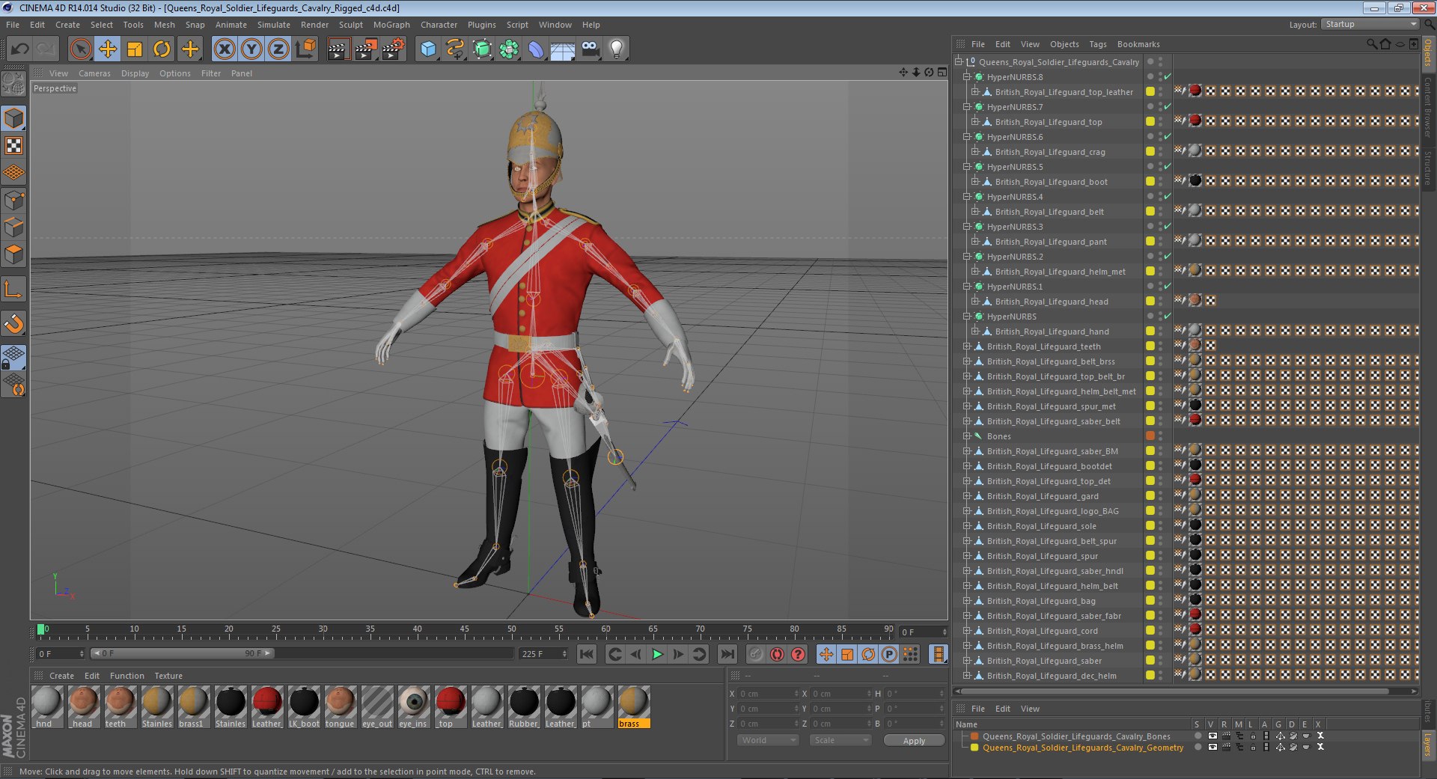Image resolution: width=1437 pixels, height=779 pixels.
Task: Add a camera object
Action: pos(590,49)
